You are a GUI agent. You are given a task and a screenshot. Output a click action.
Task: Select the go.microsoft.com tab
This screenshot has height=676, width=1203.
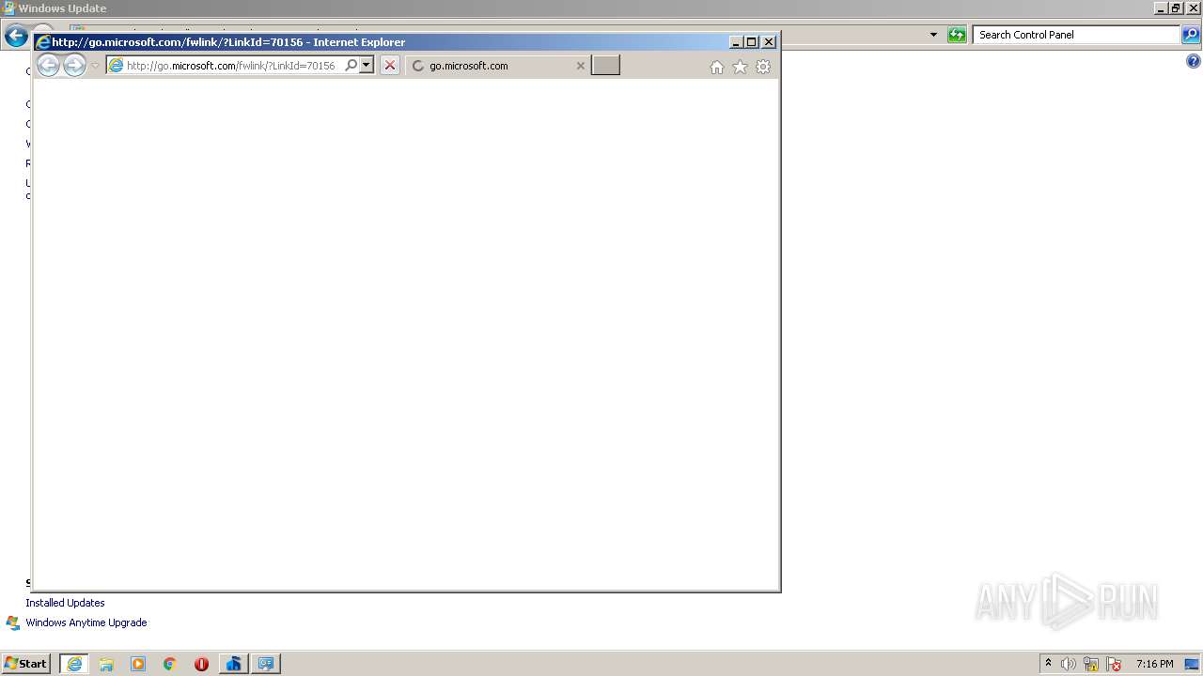(498, 66)
